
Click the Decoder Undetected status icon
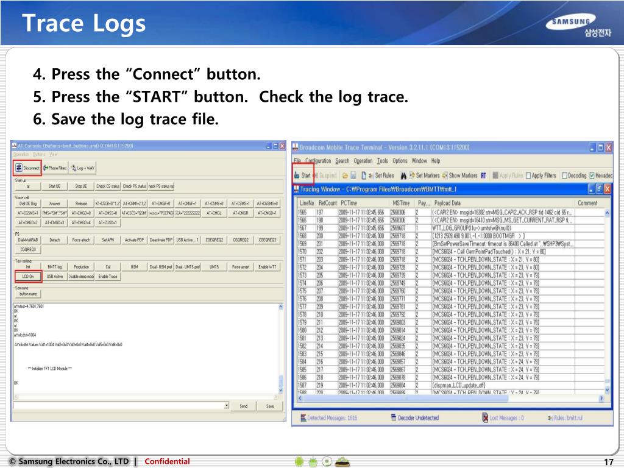pos(394,417)
